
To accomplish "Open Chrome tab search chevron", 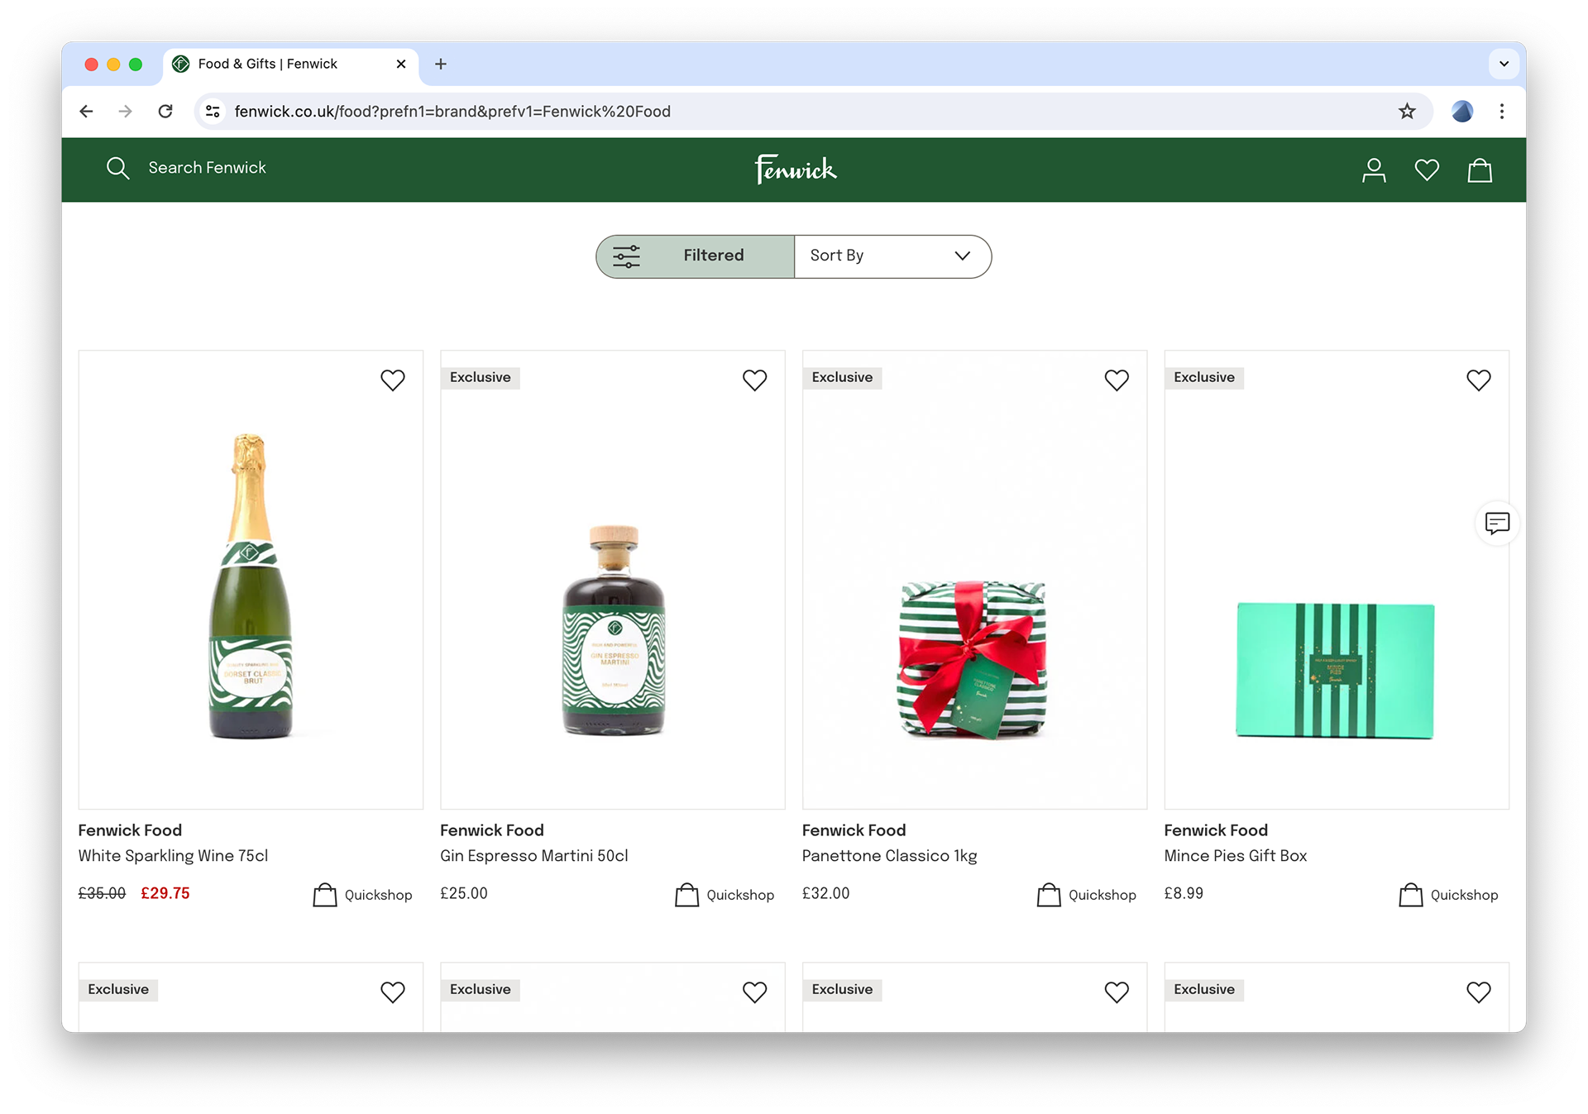I will 1503,65.
